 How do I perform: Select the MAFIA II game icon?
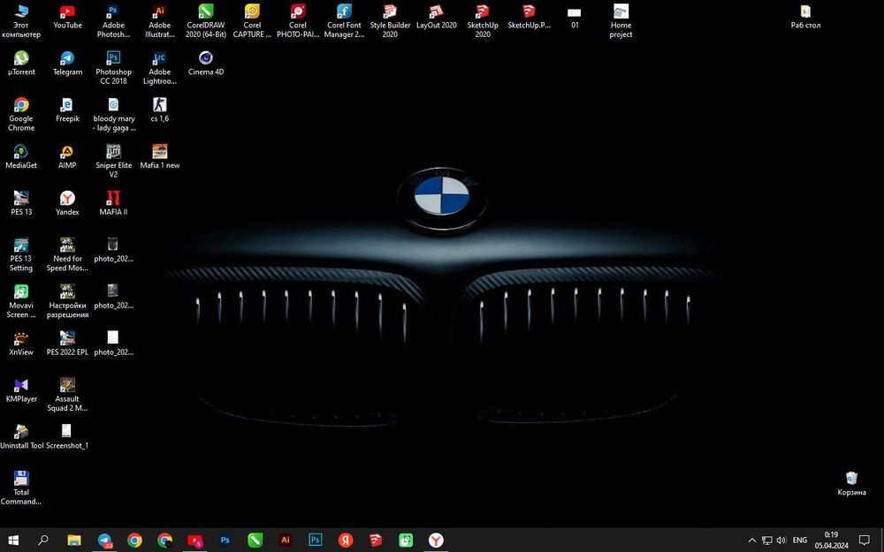pos(113,199)
